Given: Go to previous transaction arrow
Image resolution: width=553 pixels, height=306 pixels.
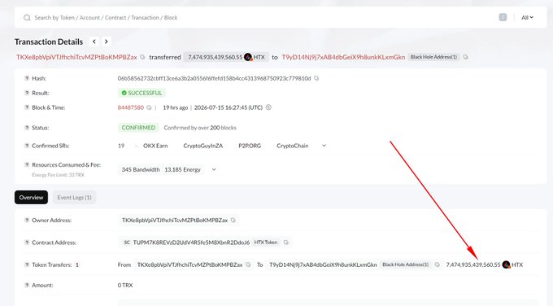Looking at the screenshot, I should (x=94, y=42).
